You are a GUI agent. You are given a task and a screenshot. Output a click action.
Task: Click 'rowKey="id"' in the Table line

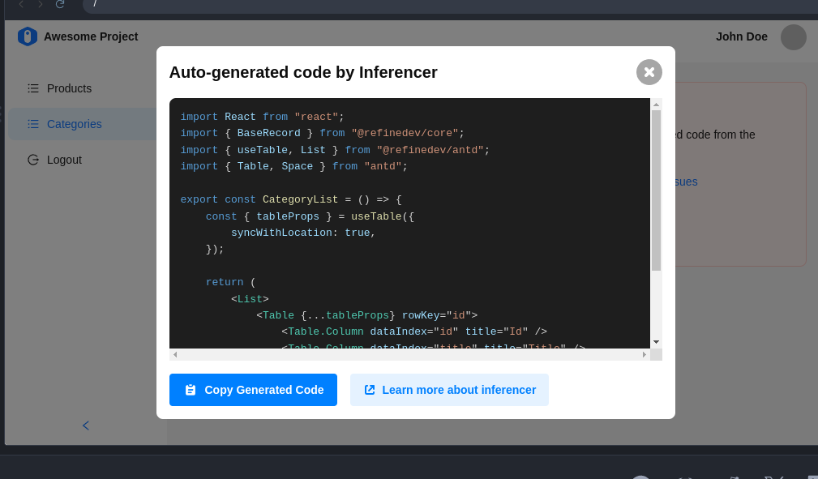[x=436, y=315]
